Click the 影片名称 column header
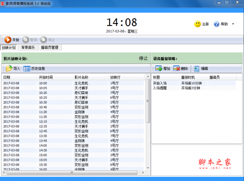 tap(81, 77)
